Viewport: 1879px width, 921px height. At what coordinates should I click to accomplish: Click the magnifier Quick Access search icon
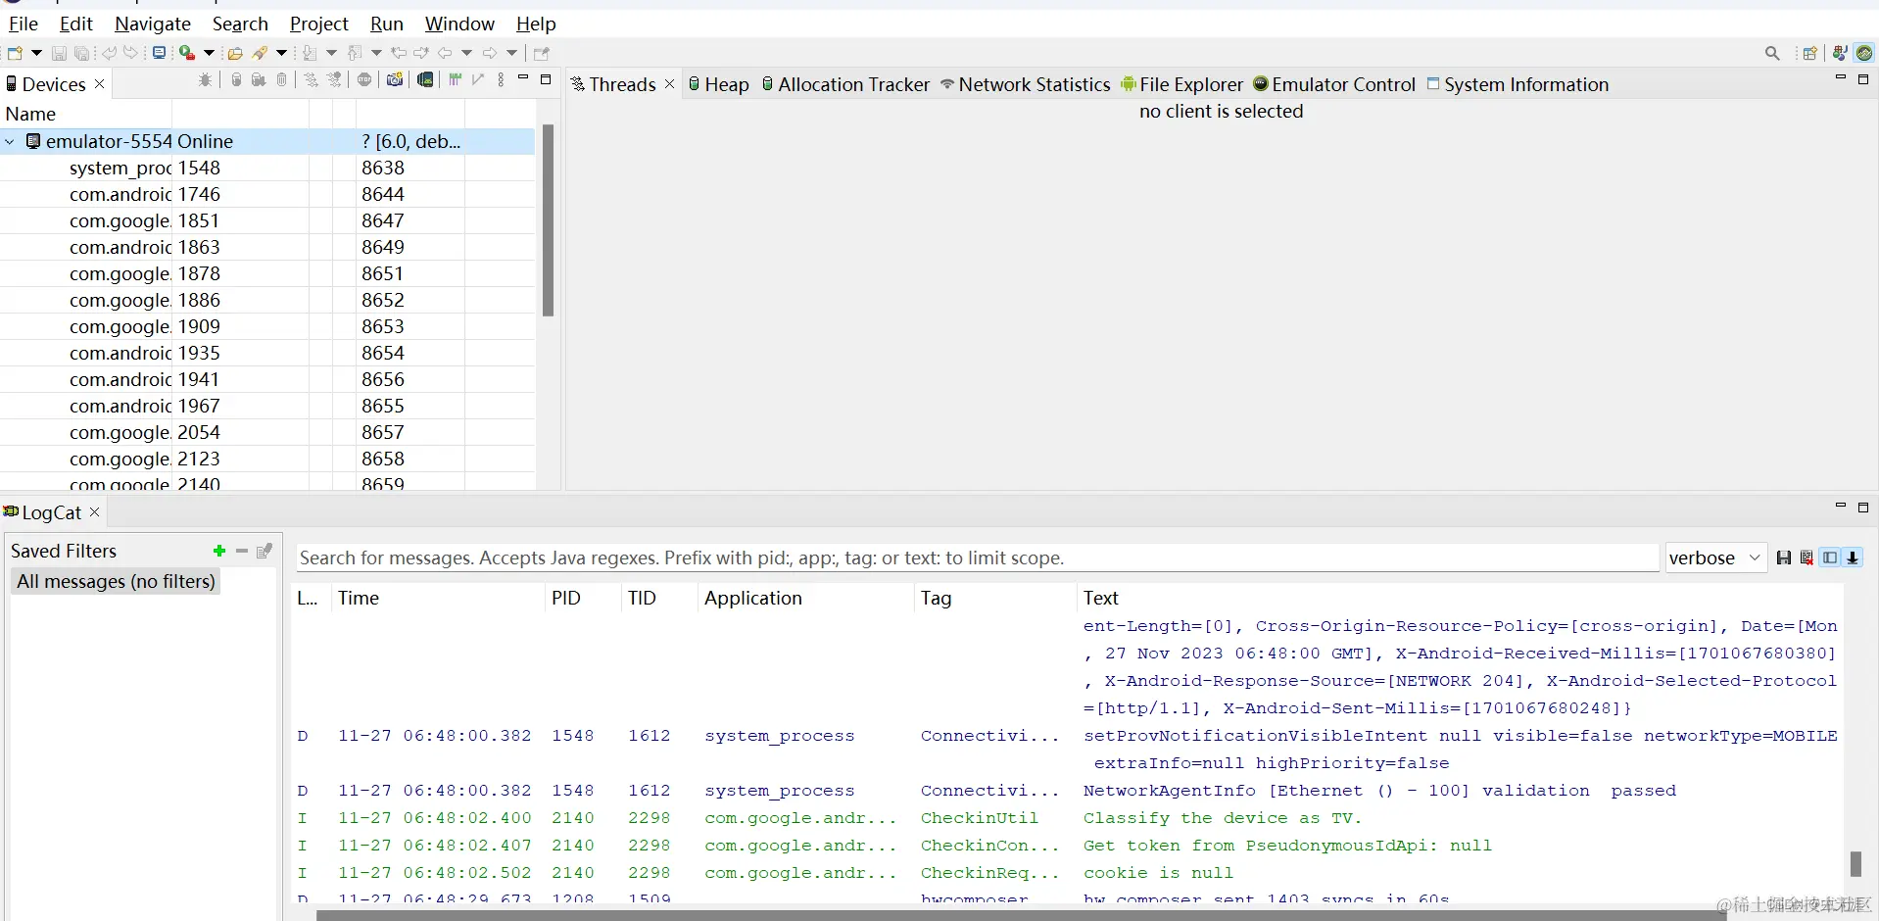coord(1772,53)
